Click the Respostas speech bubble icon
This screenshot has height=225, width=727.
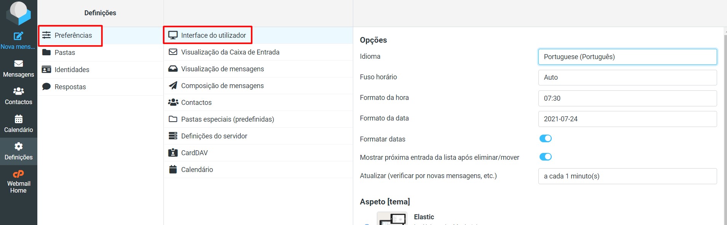(x=46, y=87)
